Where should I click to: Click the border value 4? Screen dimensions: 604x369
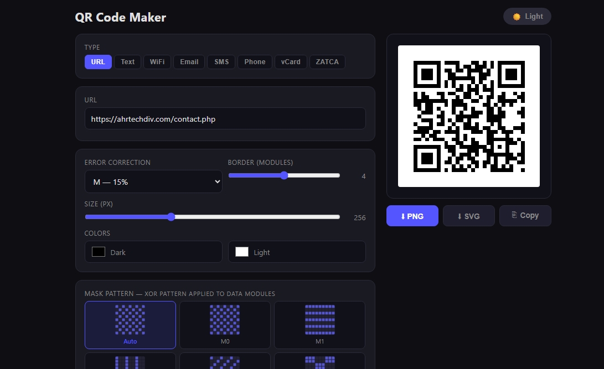click(364, 176)
